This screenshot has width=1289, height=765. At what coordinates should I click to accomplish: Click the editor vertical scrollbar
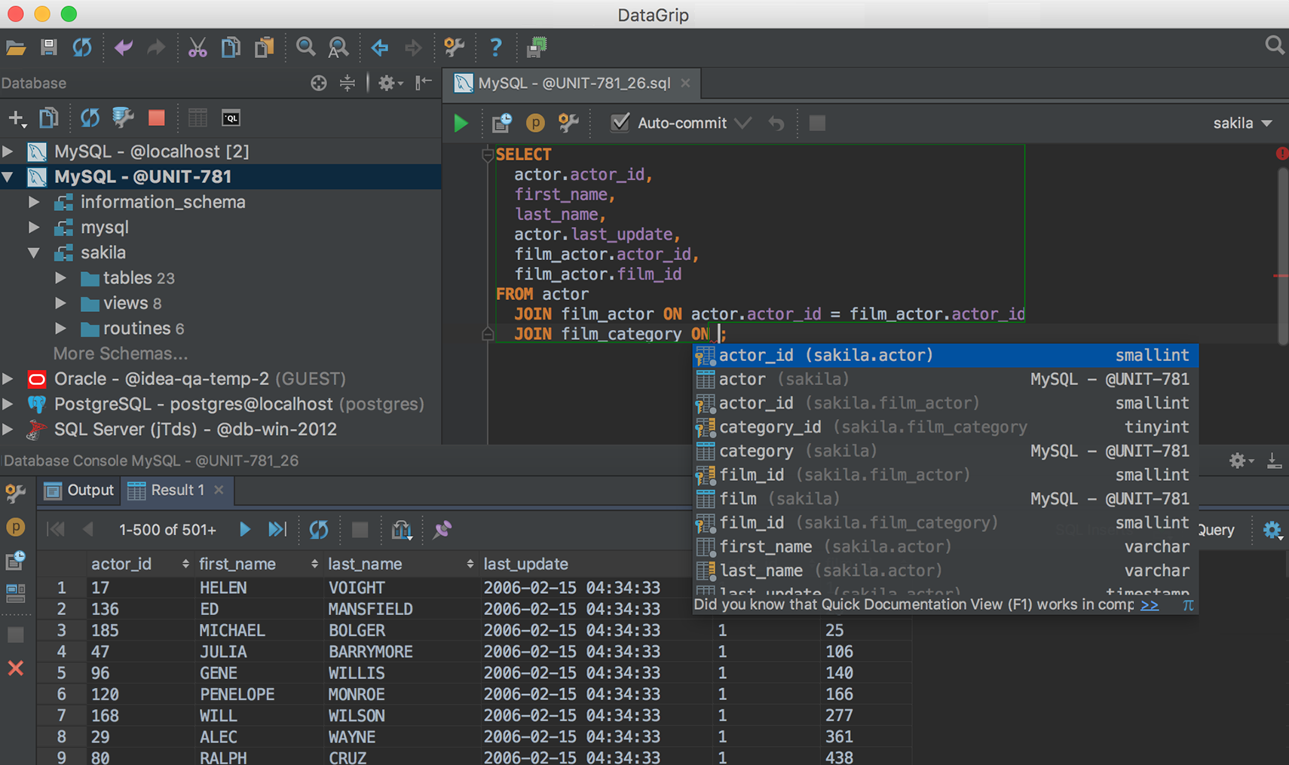(x=1281, y=256)
